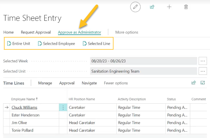Click the plus new record icon

169,7
